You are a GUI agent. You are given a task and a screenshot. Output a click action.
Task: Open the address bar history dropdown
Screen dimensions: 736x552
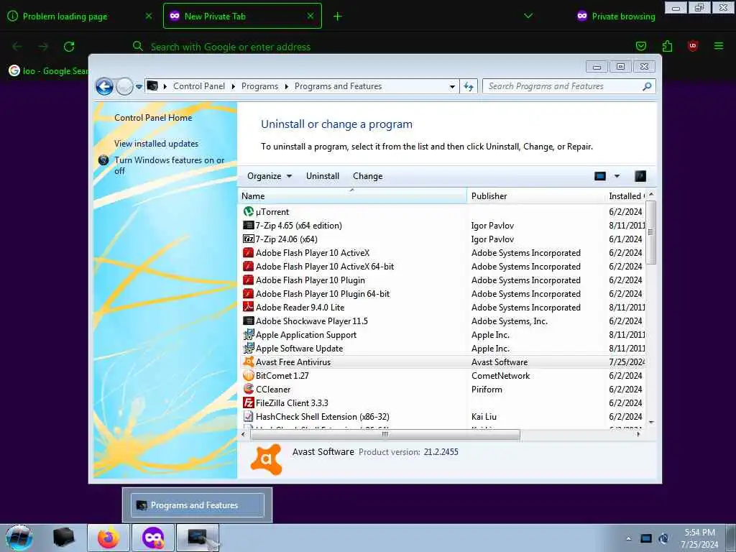(x=452, y=86)
